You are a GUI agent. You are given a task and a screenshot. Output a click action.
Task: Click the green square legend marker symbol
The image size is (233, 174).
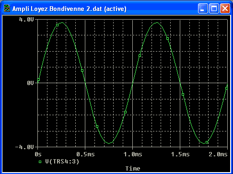pos(40,162)
